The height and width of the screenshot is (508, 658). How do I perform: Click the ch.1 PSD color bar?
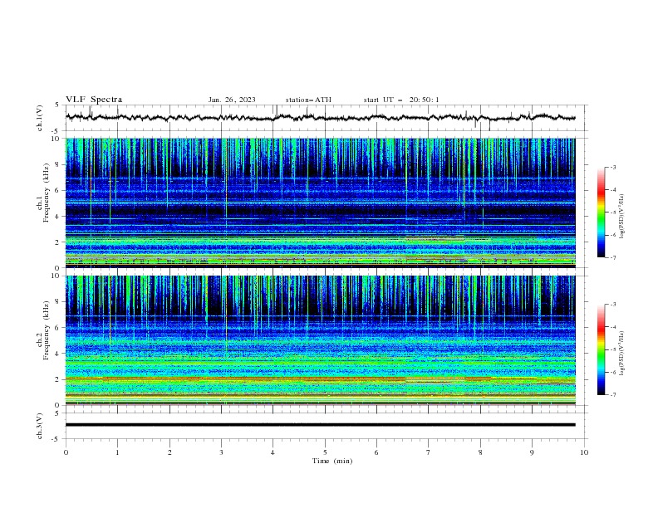pyautogui.click(x=601, y=212)
